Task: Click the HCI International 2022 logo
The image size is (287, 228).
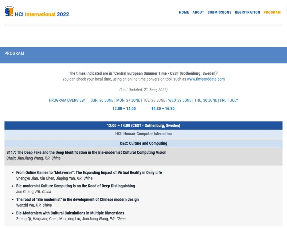Action: coord(37,12)
